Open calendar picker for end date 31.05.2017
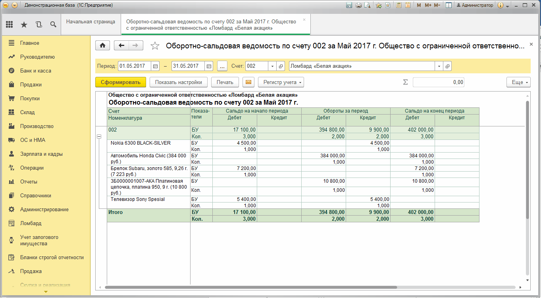541x298 pixels. click(209, 66)
